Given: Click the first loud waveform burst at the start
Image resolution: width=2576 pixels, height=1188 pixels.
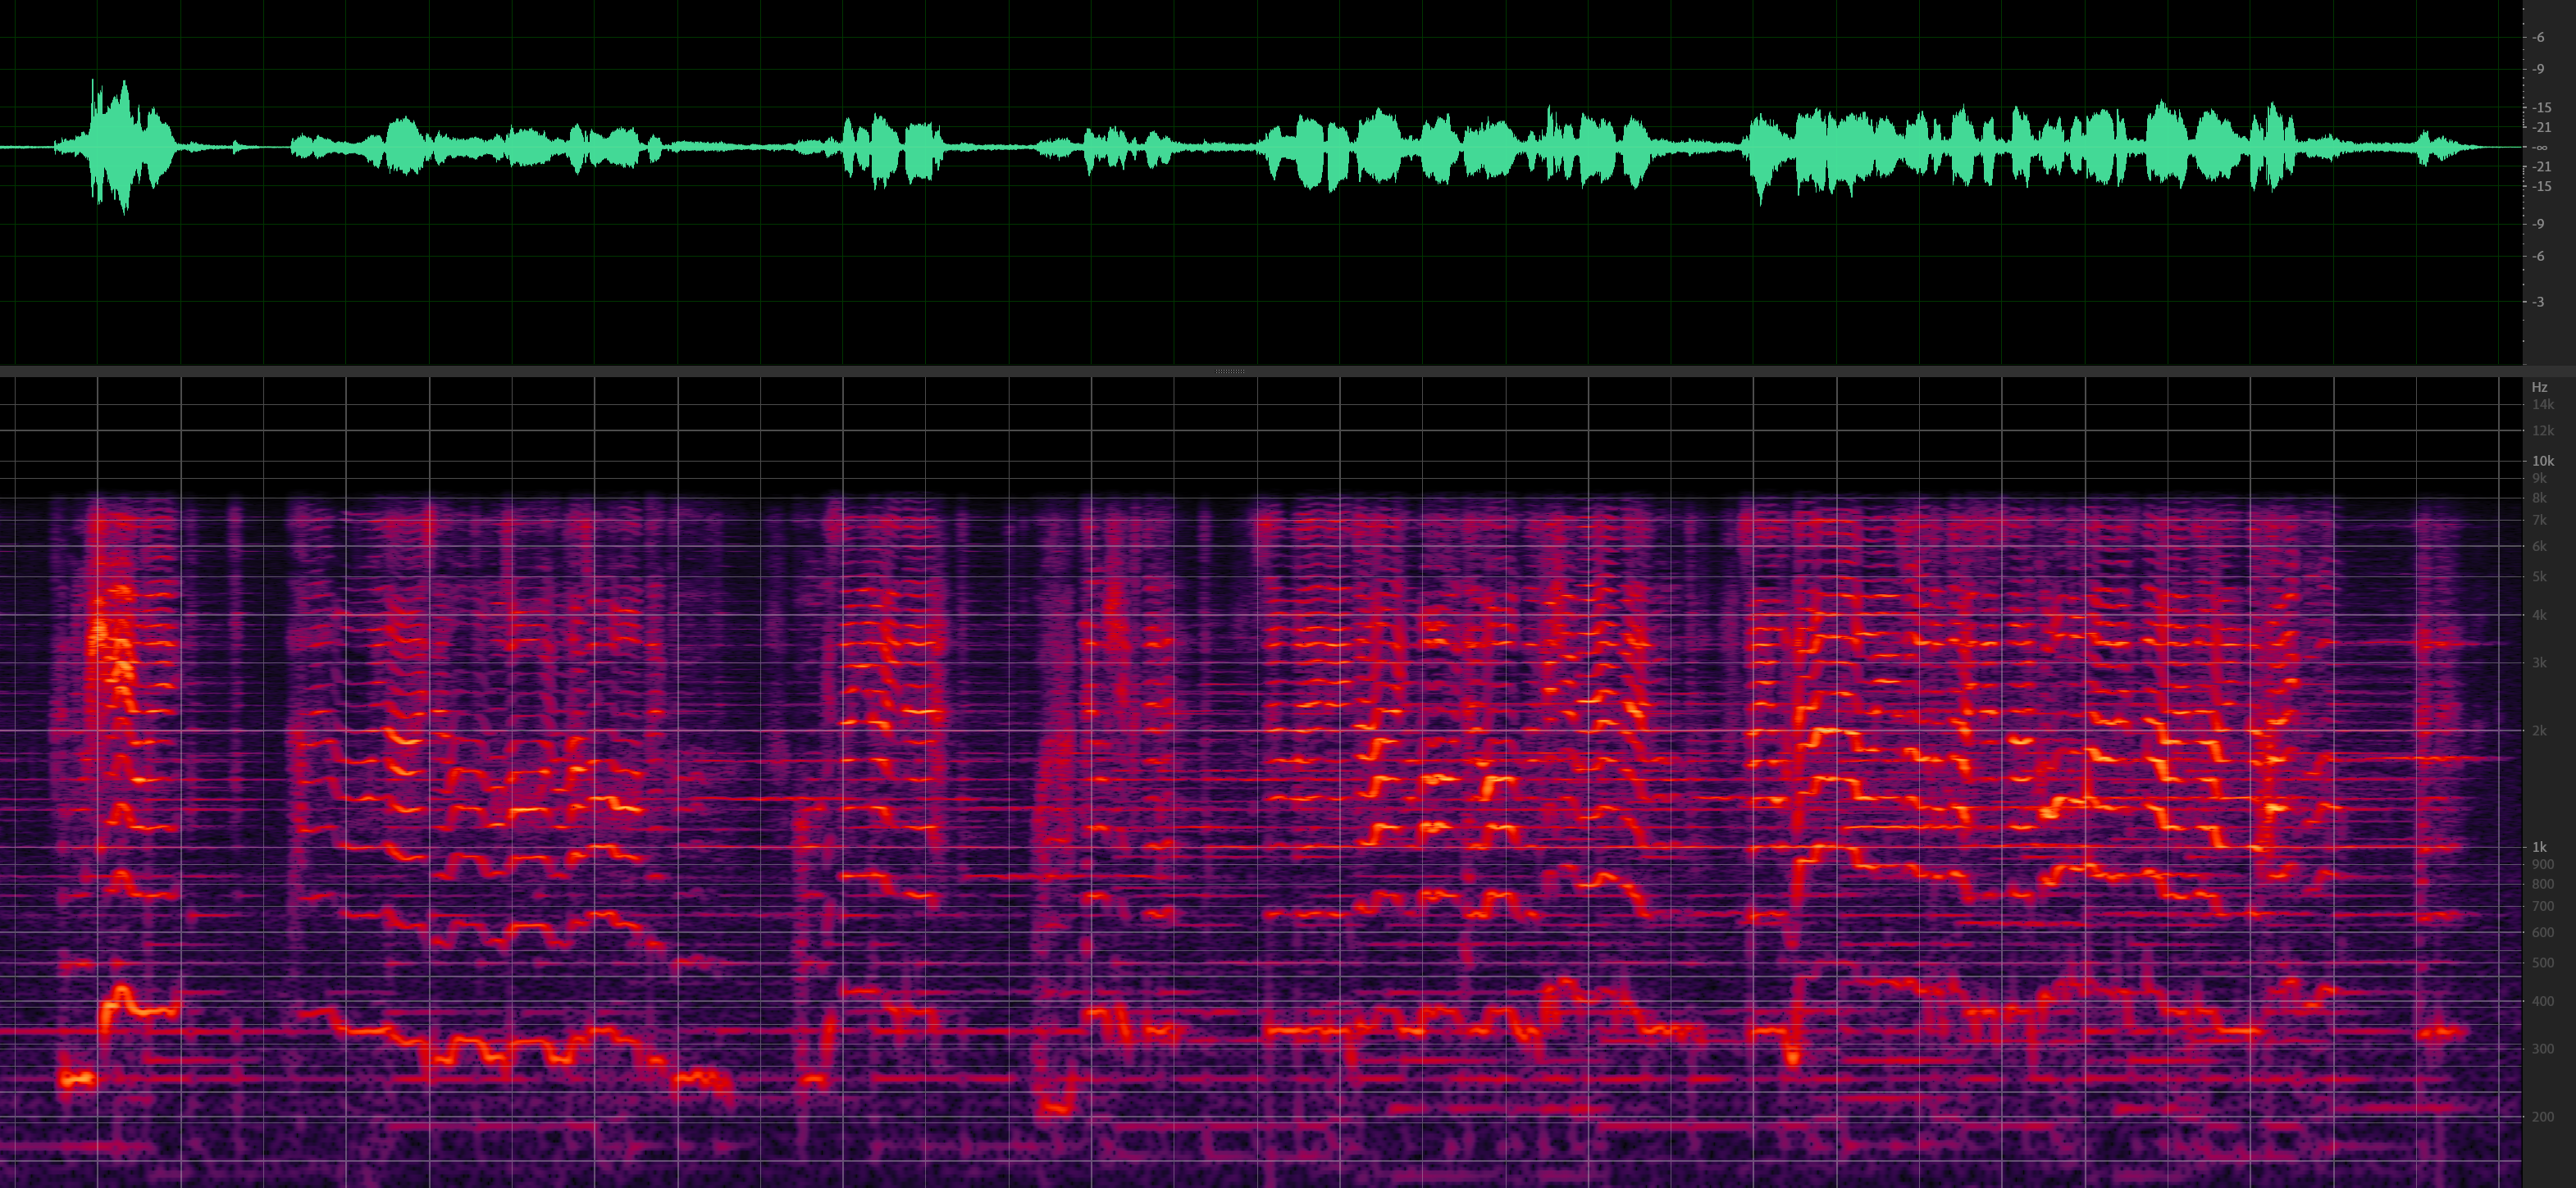Looking at the screenshot, I should pyautogui.click(x=120, y=146).
